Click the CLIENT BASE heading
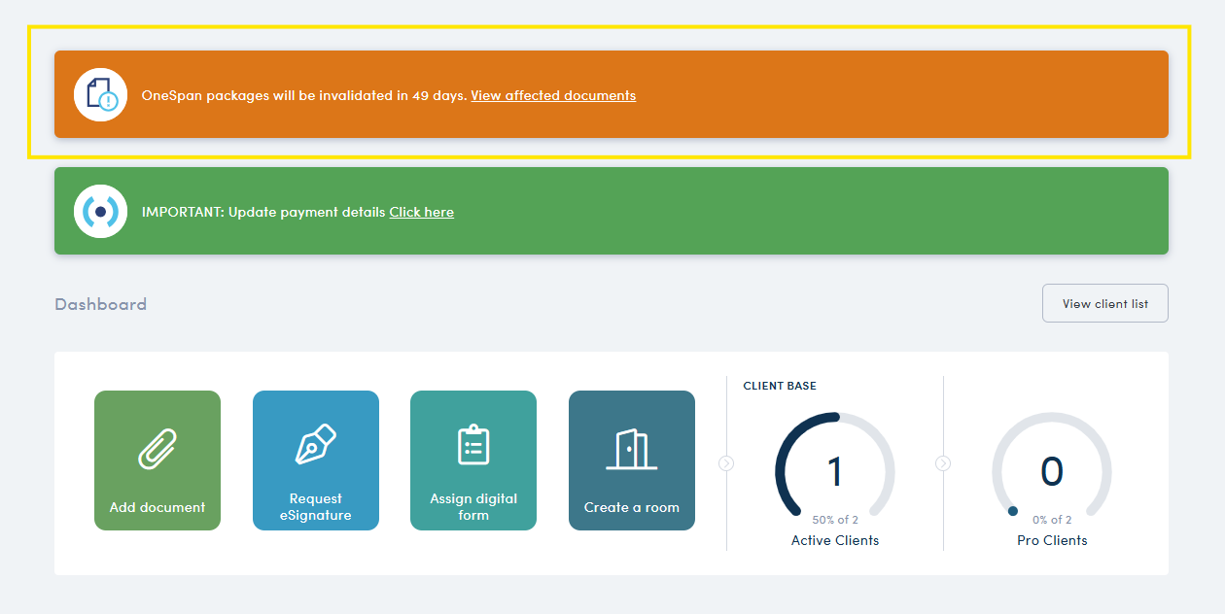 click(x=780, y=386)
